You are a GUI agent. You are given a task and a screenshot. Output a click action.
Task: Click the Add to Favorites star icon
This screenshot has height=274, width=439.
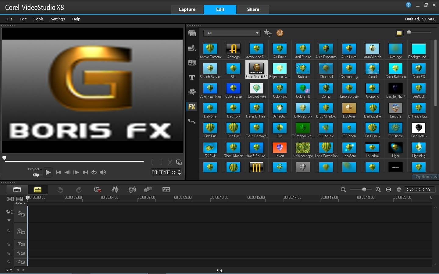click(268, 33)
